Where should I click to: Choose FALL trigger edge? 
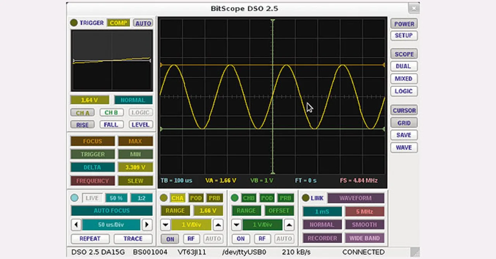(x=111, y=124)
